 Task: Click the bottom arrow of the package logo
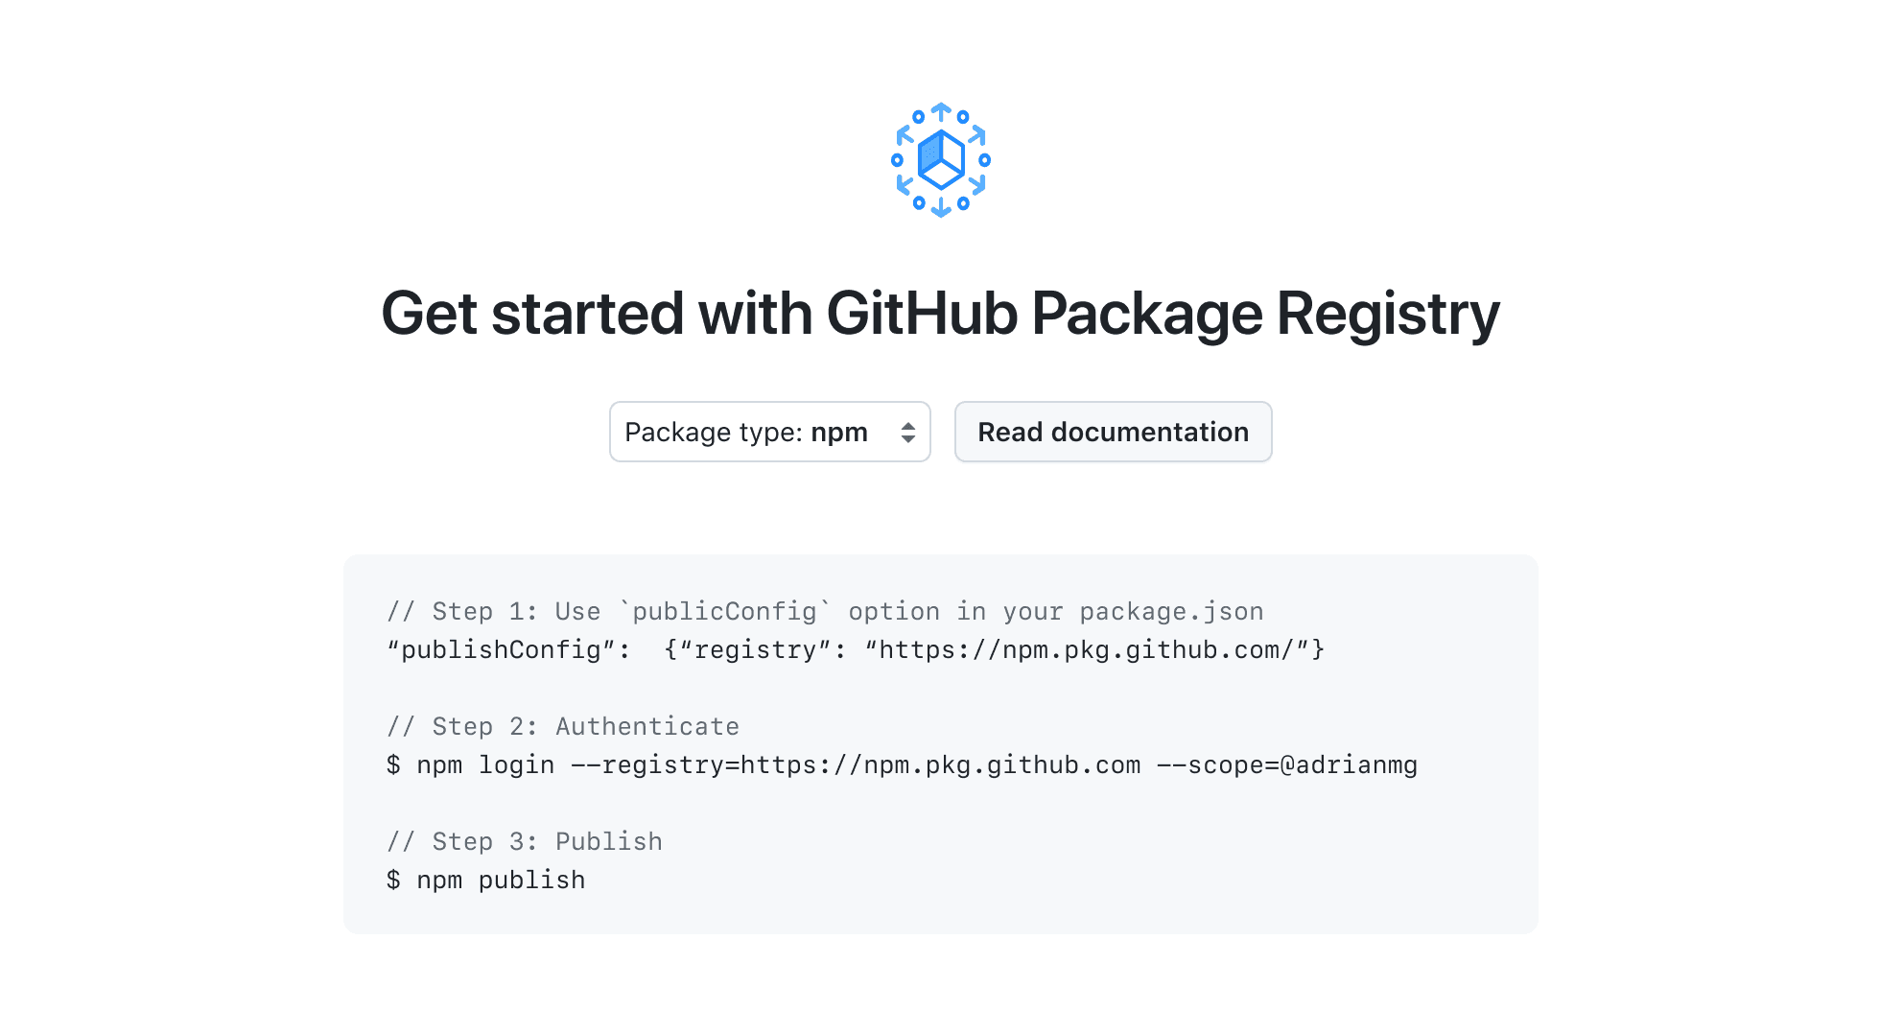941,208
